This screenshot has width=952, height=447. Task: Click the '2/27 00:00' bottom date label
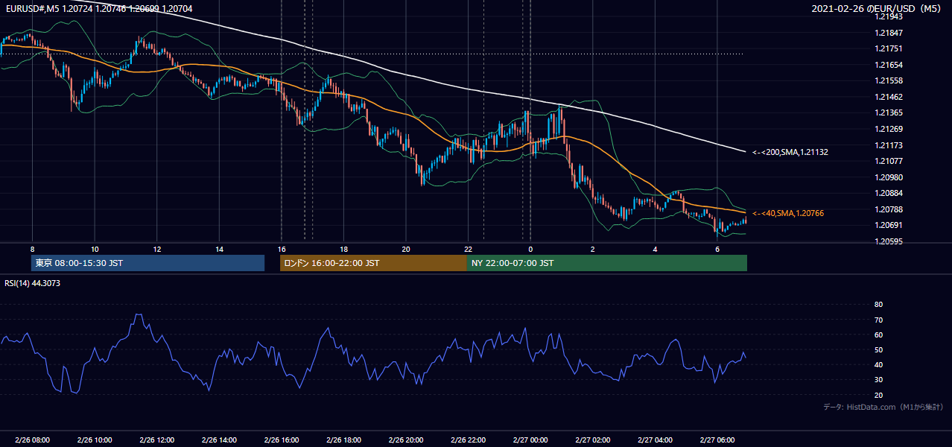coord(530,440)
